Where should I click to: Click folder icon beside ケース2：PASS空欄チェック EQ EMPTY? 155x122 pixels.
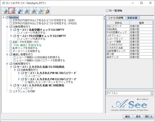[15, 36]
